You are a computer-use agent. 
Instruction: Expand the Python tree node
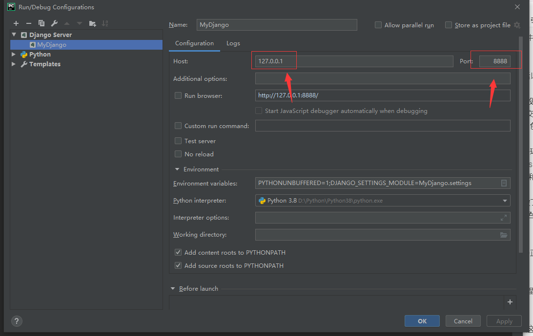click(14, 54)
